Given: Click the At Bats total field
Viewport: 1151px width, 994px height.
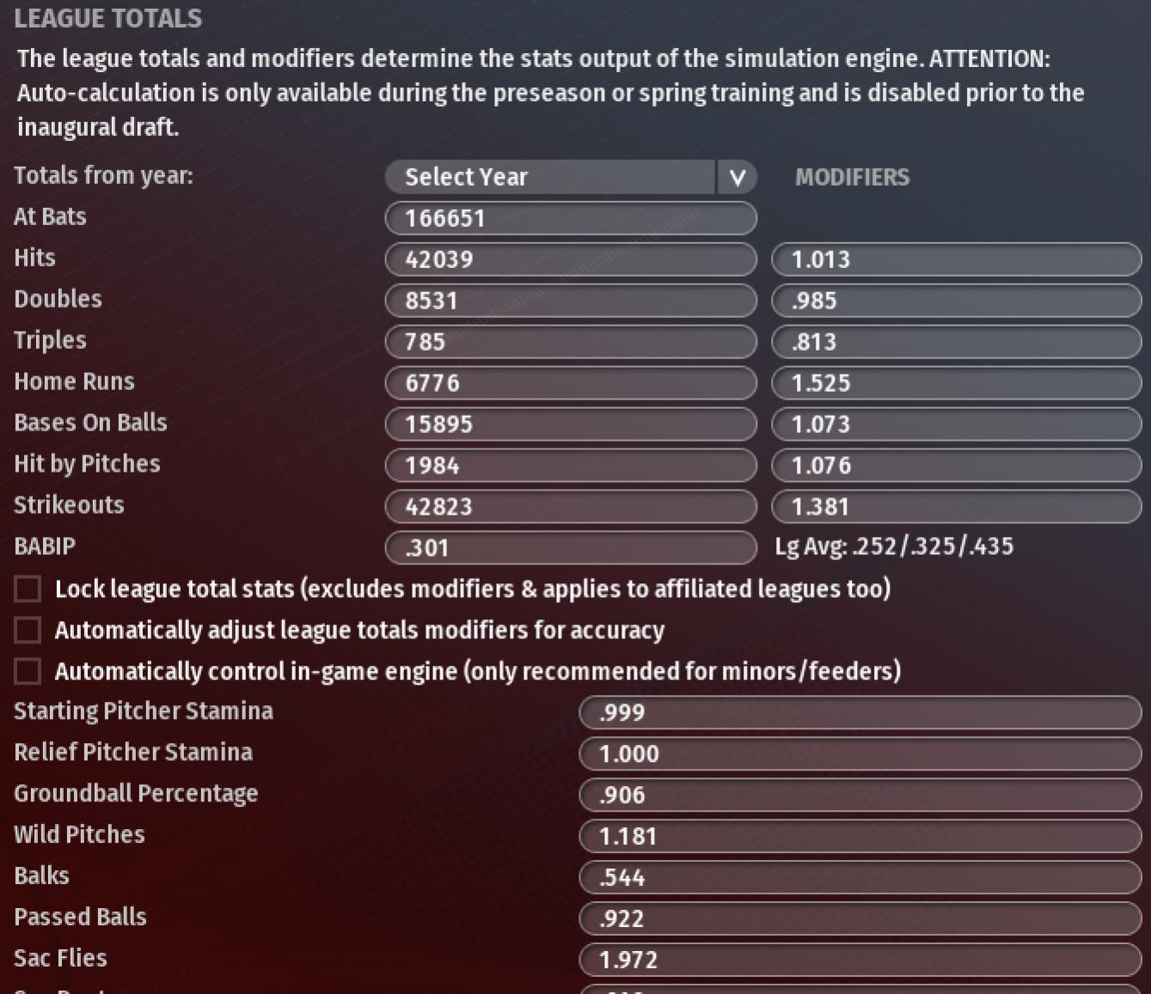Looking at the screenshot, I should 571,218.
